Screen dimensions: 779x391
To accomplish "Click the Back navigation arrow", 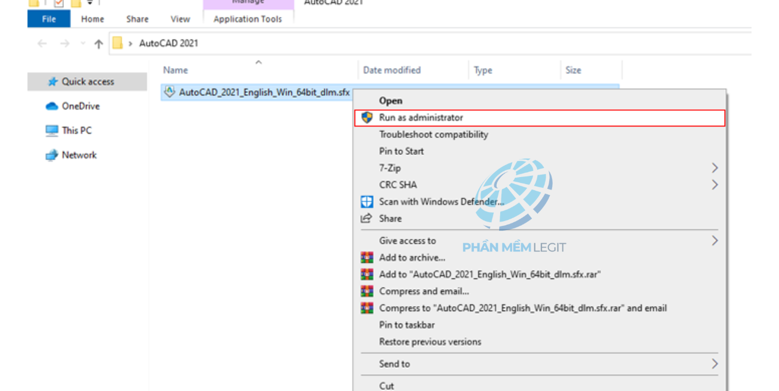I will (x=42, y=44).
